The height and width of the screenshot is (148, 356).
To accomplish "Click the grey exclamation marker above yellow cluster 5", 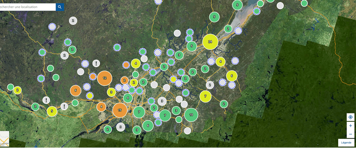I will (x=46, y=100).
